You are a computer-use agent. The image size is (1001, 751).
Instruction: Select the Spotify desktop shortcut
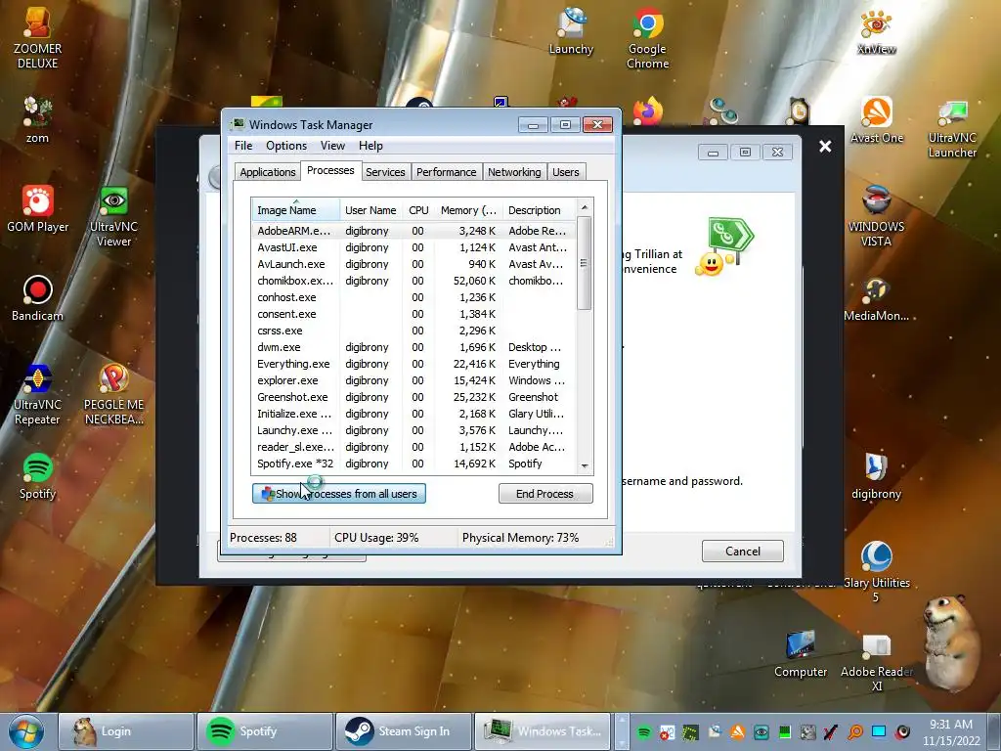pos(38,476)
